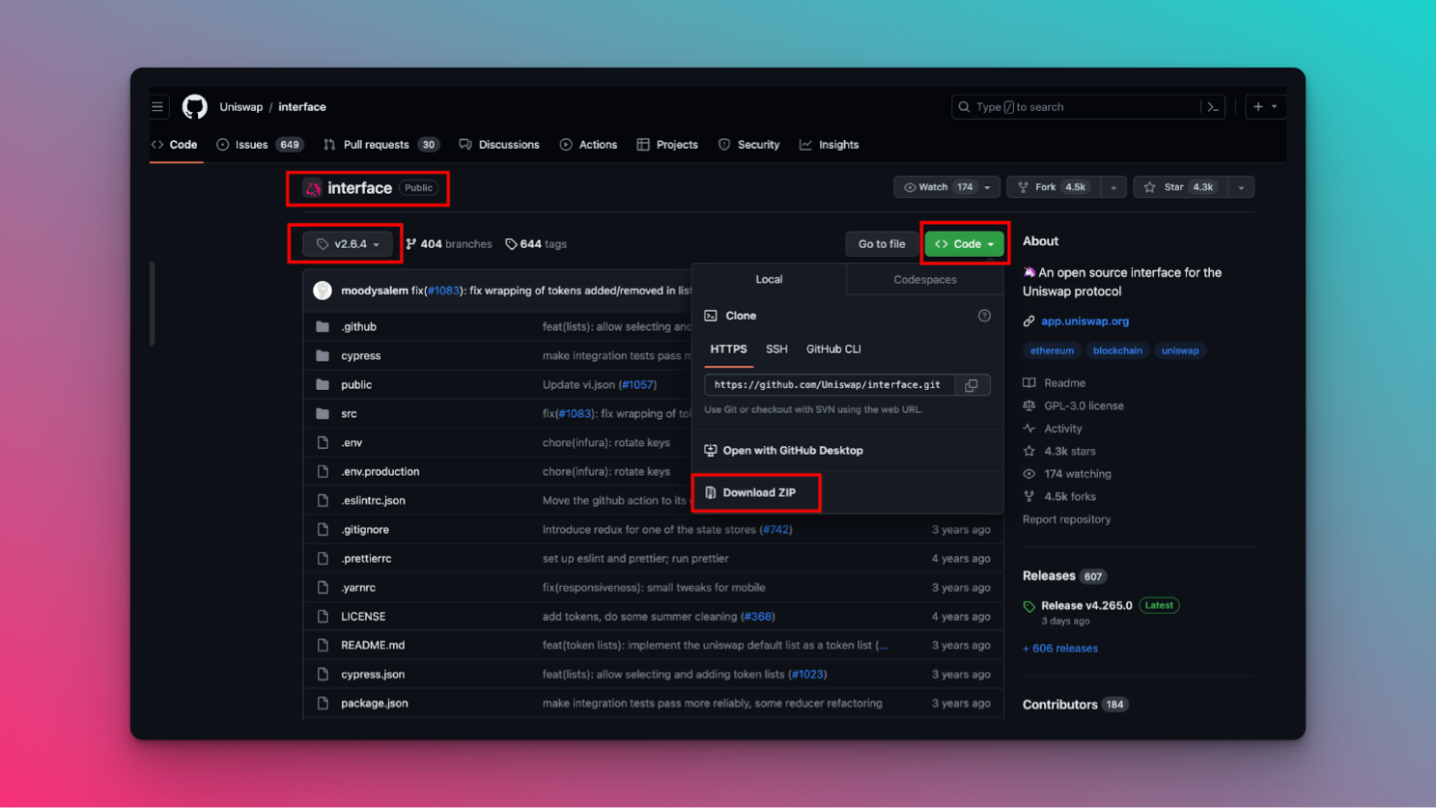Click Download ZIP

(750, 493)
